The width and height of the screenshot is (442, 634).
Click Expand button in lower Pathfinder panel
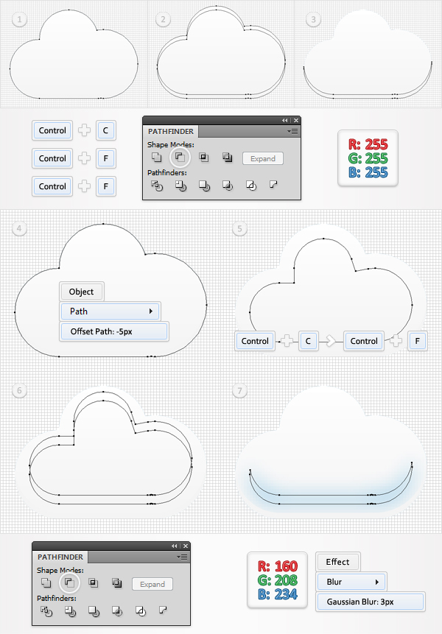152,584
